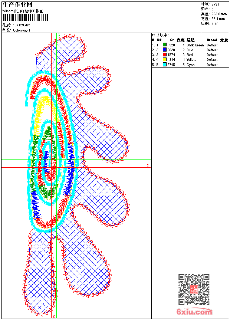Click the '描述' column header
Screen dimensions: 230x319
[191, 40]
